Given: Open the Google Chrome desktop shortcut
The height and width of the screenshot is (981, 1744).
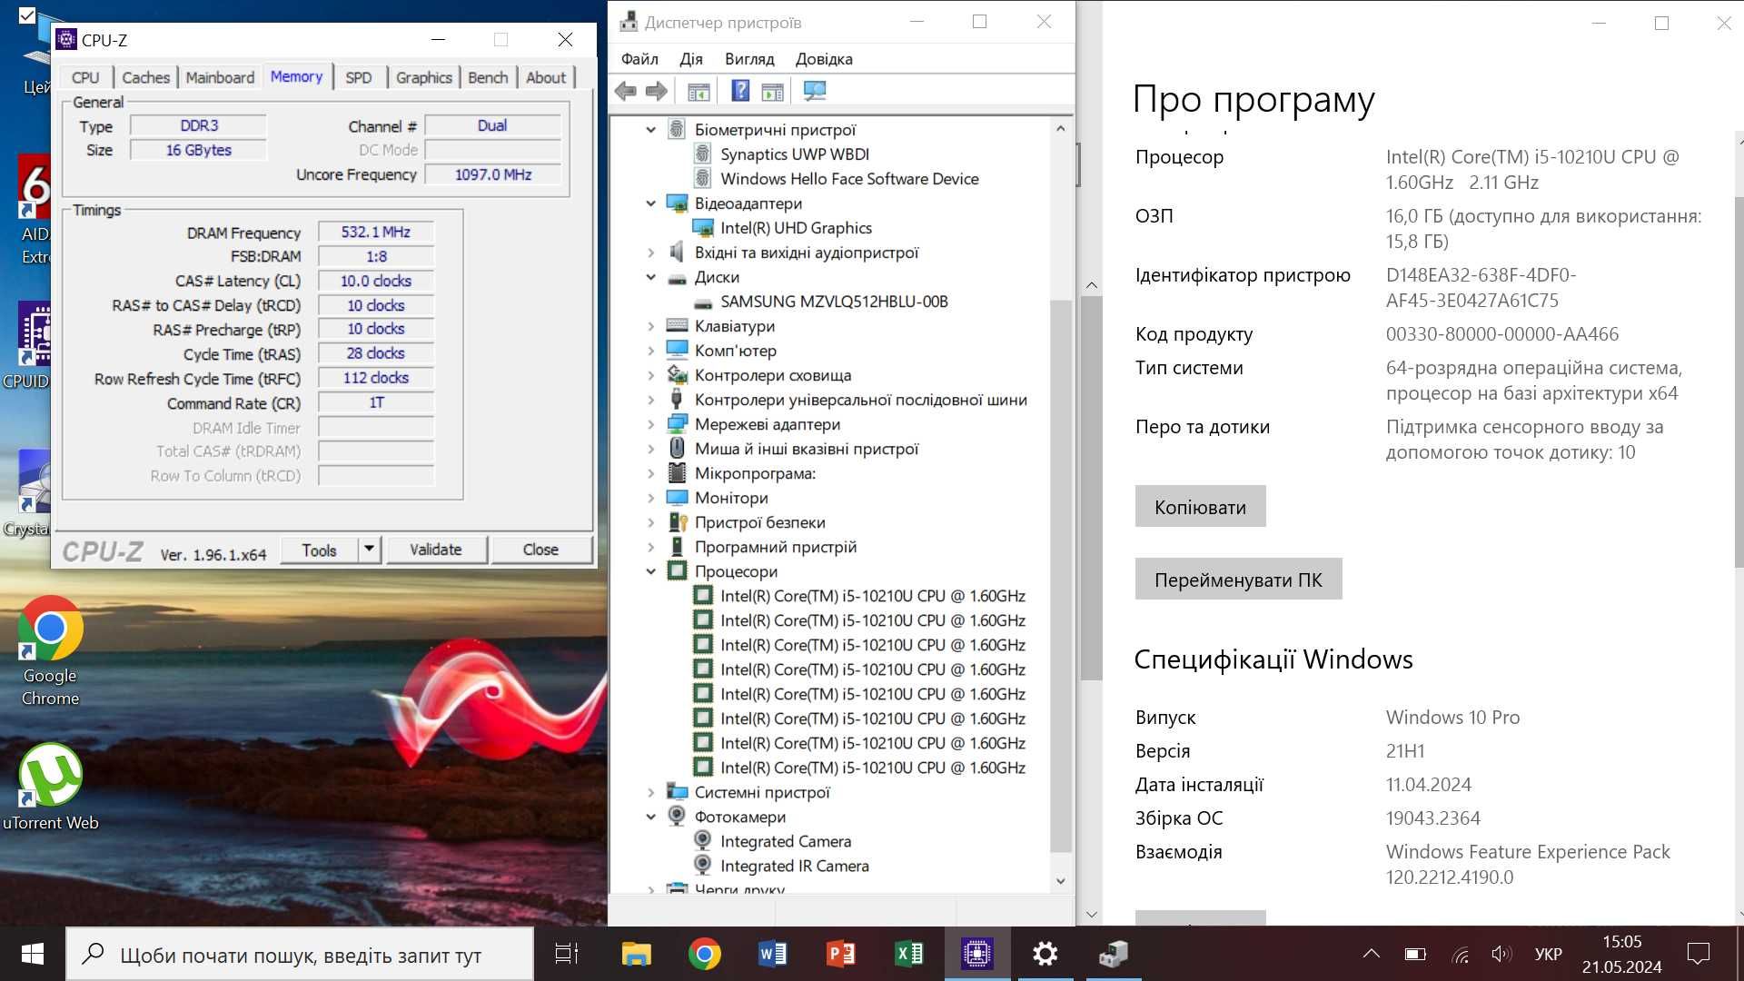Looking at the screenshot, I should 51,650.
